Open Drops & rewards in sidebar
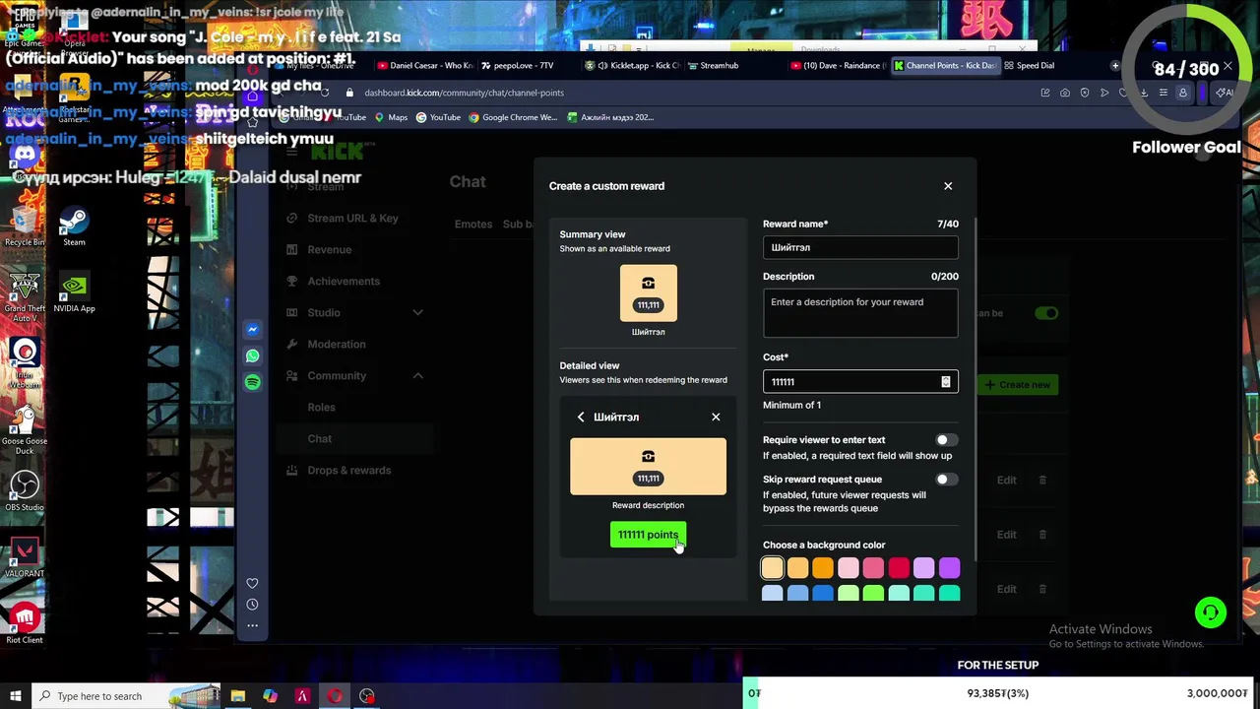Image resolution: width=1260 pixels, height=709 pixels. tap(348, 471)
